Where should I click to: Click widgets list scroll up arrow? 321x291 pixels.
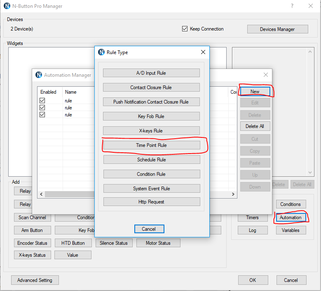[x=310, y=52]
